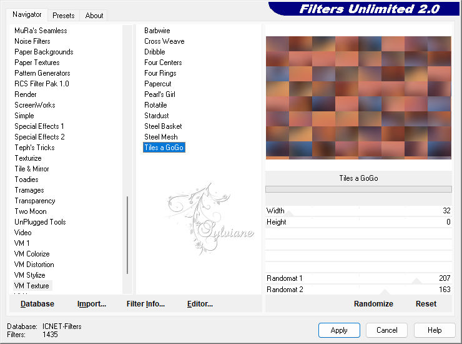This screenshot has height=344, width=462.
Task: Choose the Rotatile filter
Action: (x=155, y=105)
